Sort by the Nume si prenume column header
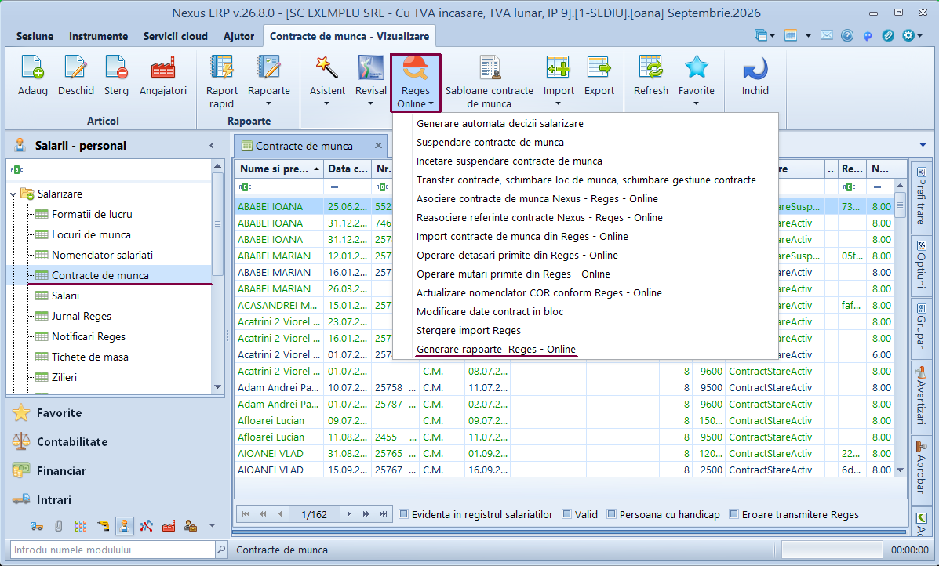The image size is (939, 566). [x=278, y=169]
